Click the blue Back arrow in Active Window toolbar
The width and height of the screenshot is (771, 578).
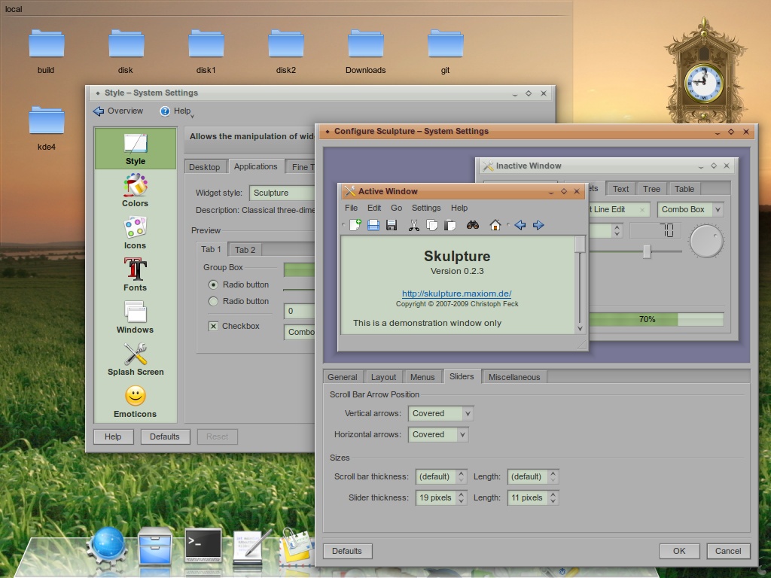point(520,225)
